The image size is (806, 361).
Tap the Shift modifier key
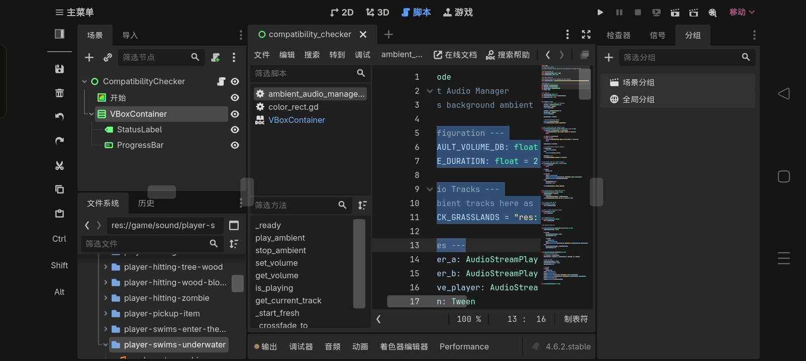(x=59, y=265)
